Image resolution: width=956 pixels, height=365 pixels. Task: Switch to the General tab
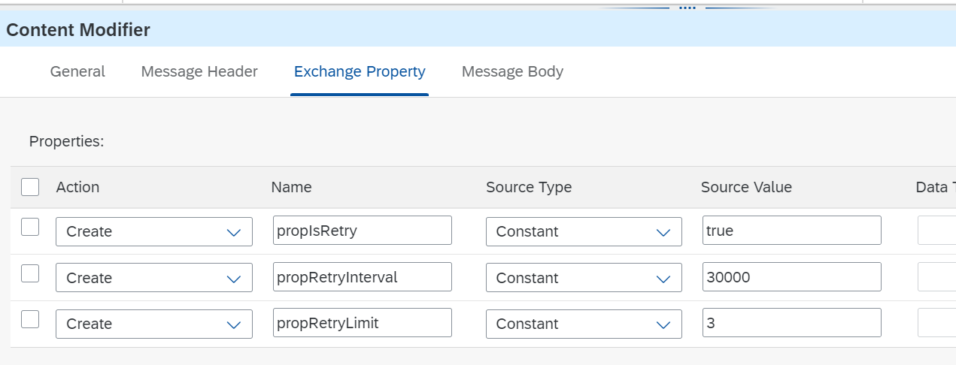(x=77, y=71)
